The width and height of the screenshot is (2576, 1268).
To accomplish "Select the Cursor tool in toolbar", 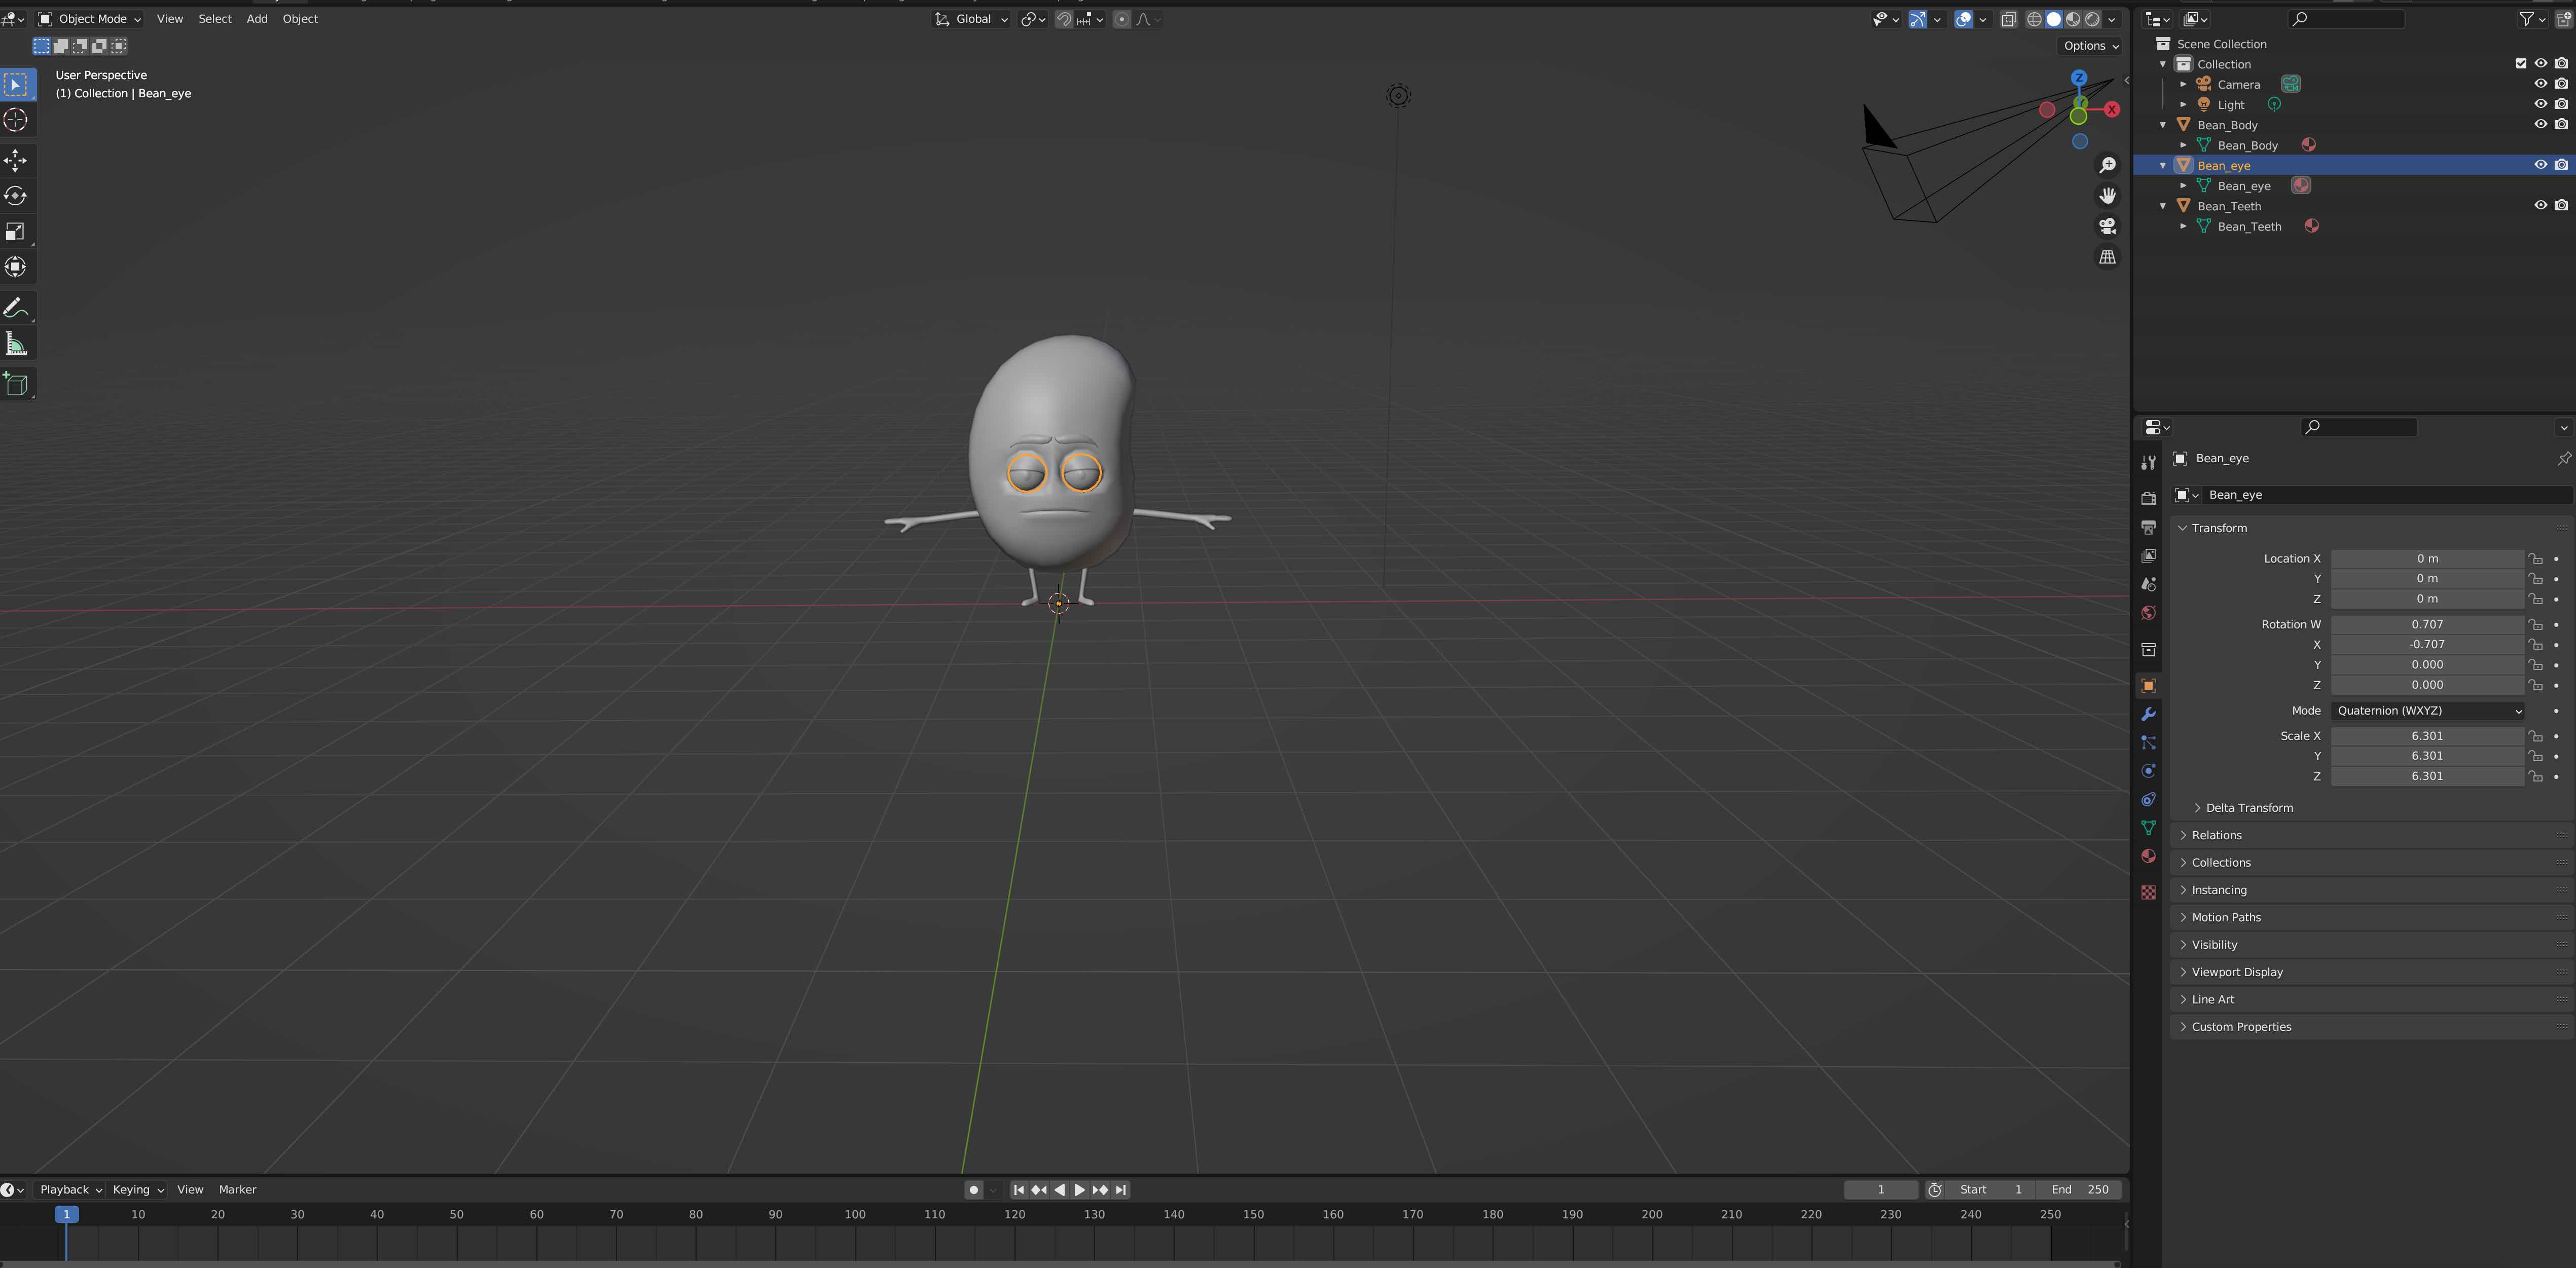I will coord(16,120).
